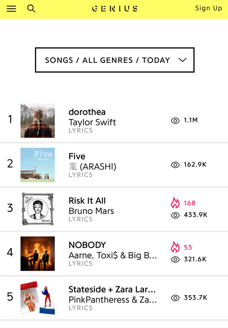228x328 pixels.
Task: Open the NOBODY fiery cover art
Action: point(38,253)
